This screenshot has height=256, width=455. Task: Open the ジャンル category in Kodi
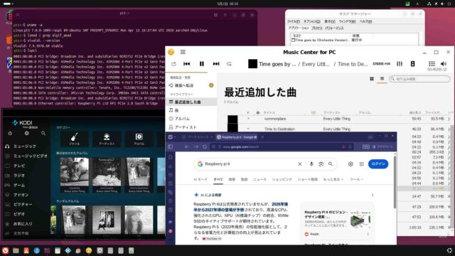coord(74,139)
